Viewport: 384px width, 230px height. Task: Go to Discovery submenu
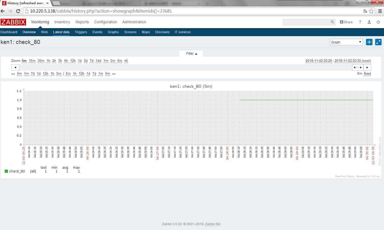[x=162, y=32]
